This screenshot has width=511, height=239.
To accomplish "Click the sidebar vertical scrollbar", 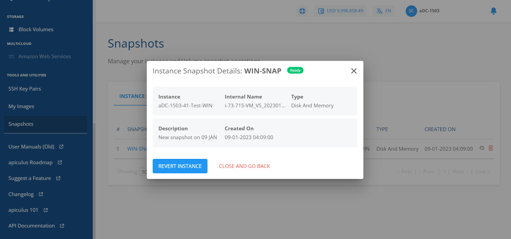I will click(94, 181).
